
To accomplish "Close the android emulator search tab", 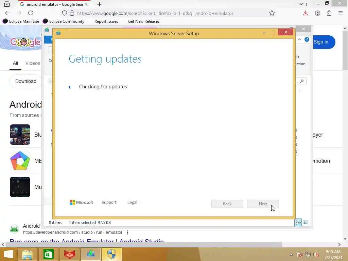I will [86, 4].
